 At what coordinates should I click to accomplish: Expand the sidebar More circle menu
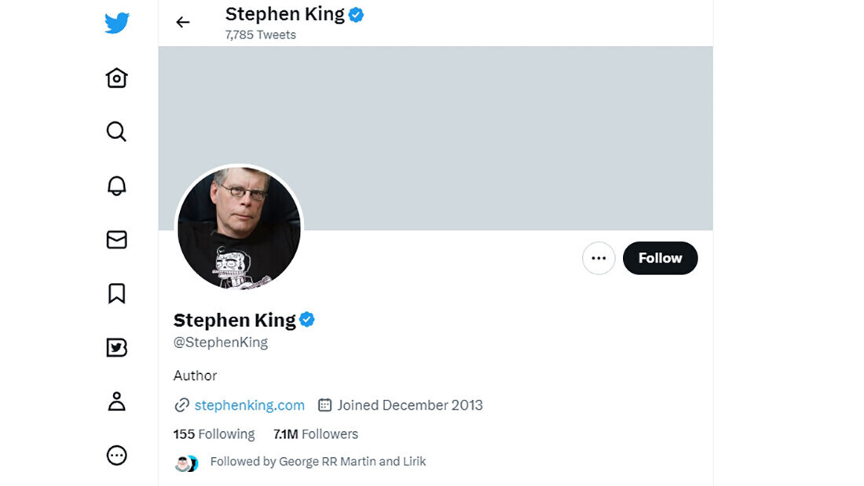pyautogui.click(x=116, y=455)
